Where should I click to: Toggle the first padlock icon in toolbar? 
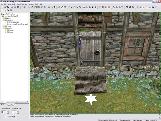[90, 7]
